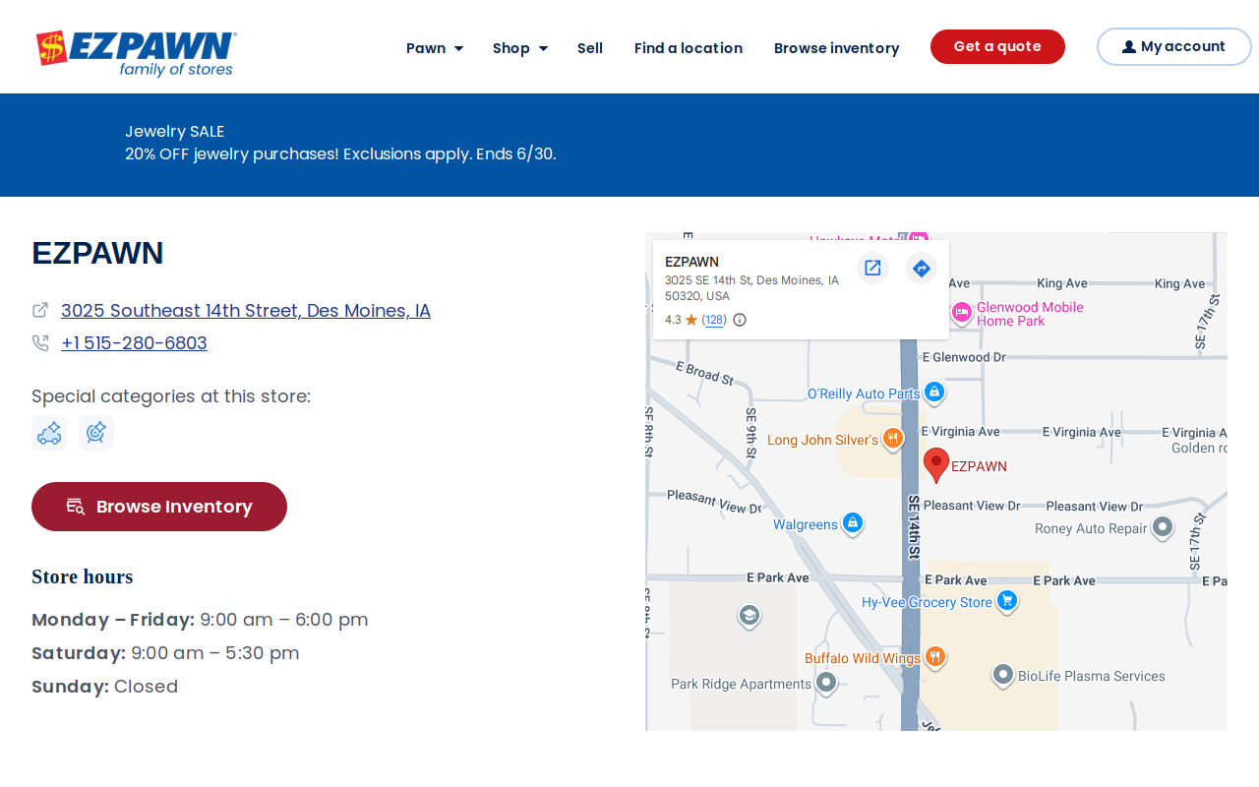Screen dimensions: 1259x787
Task: Open the map in a new window
Action: (872, 268)
